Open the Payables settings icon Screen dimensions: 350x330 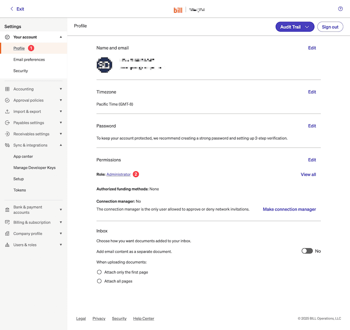click(x=7, y=123)
